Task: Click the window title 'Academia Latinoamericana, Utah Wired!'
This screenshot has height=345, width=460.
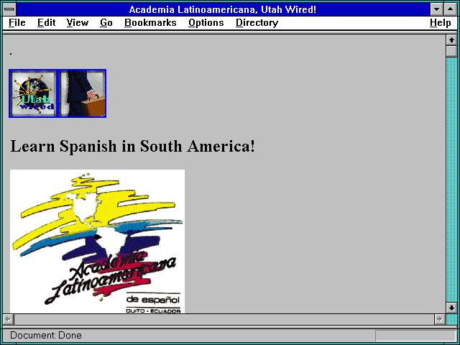Action: (223, 9)
